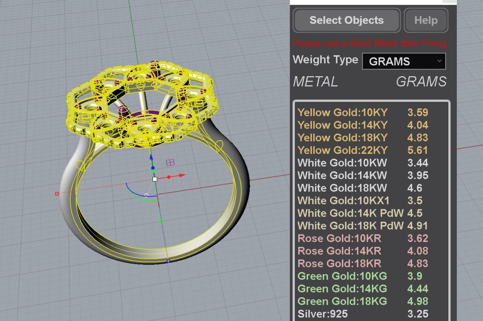This screenshot has height=321, width=483.
Task: Click the blue Z-axis gumball arrow
Action: pos(151,157)
